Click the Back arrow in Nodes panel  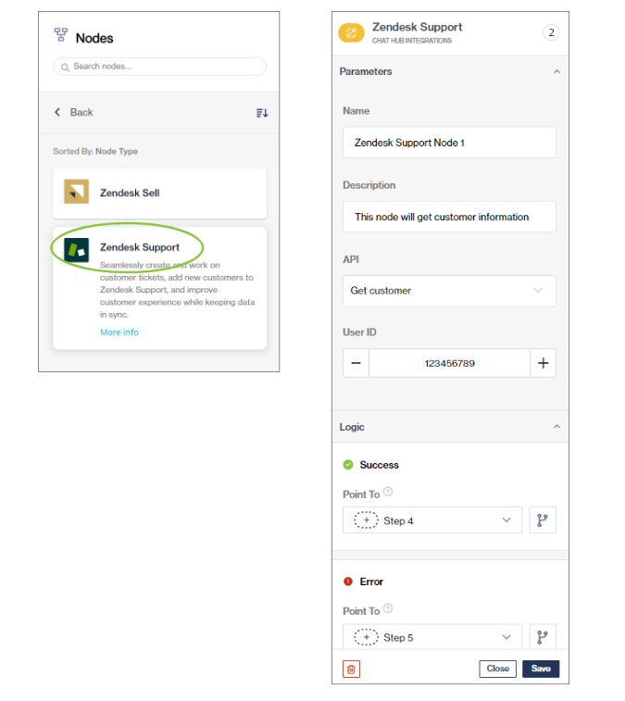click(57, 112)
